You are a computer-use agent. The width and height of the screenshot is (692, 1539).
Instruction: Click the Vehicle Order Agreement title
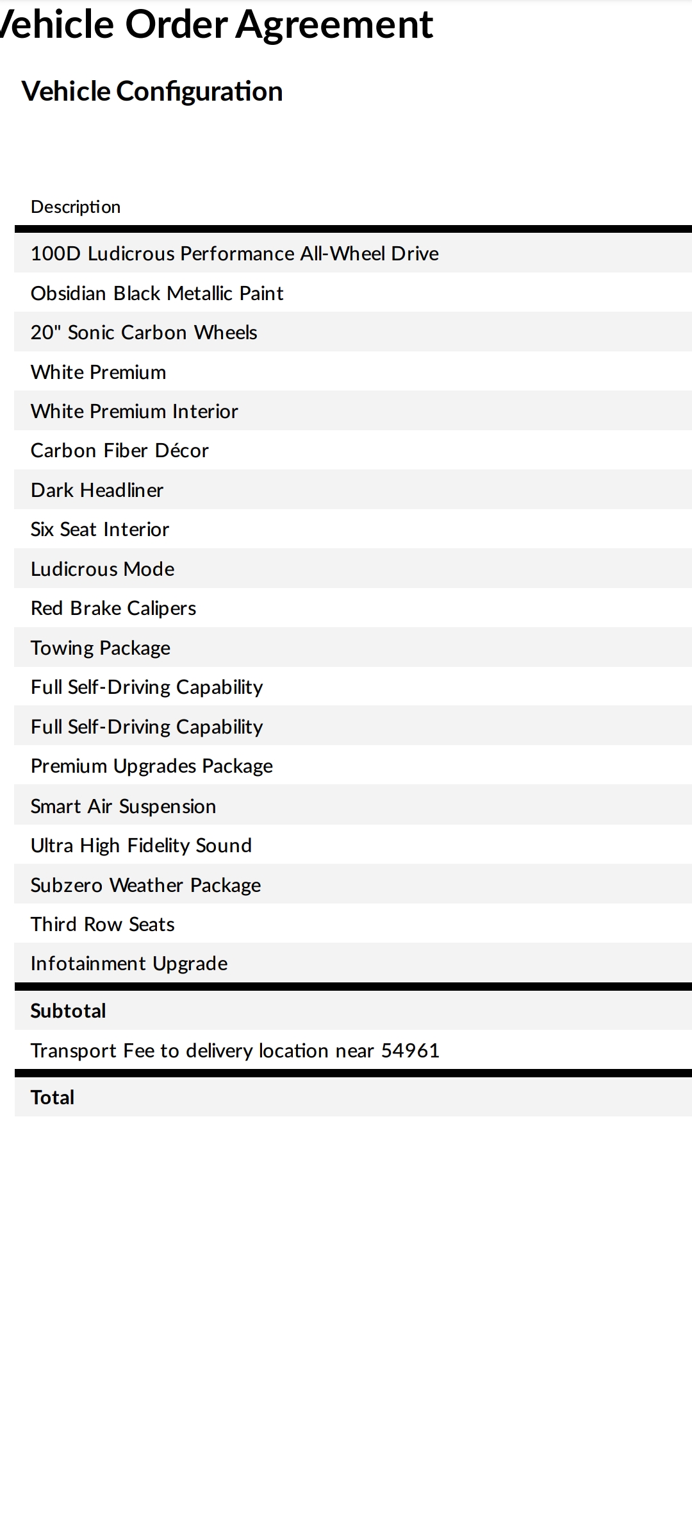point(217,24)
